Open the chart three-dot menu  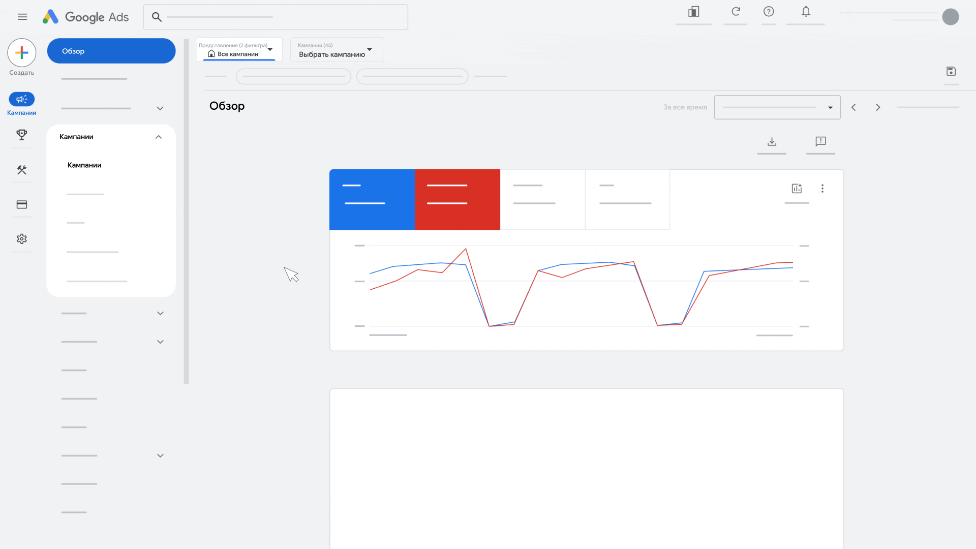pos(822,189)
